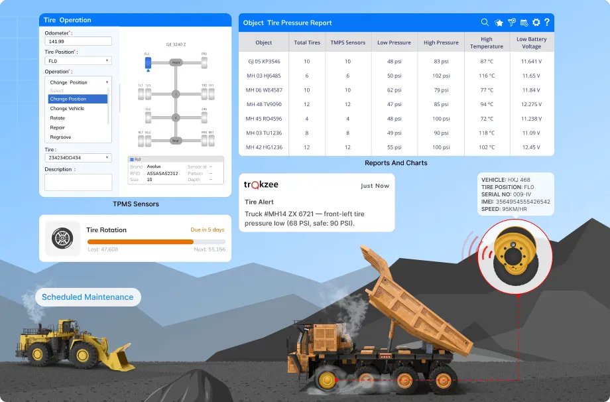610x402 pixels.
Task: Select Regroove operation option
Action: tap(60, 137)
